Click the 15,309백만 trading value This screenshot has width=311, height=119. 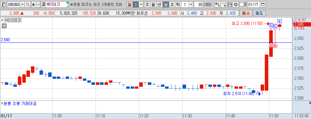point(125,13)
